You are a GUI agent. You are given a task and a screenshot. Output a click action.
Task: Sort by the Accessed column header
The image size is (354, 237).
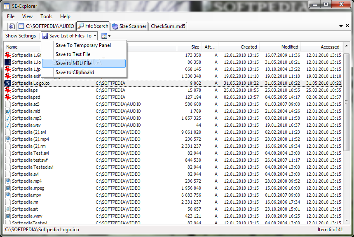(321, 47)
